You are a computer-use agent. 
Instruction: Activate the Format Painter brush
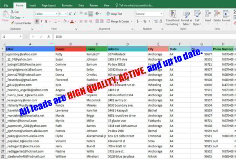tap(12, 23)
